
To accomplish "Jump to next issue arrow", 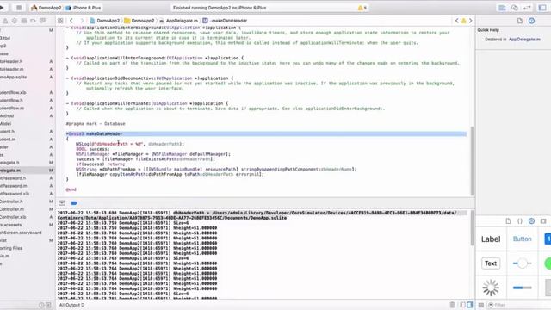I will click(x=471, y=21).
